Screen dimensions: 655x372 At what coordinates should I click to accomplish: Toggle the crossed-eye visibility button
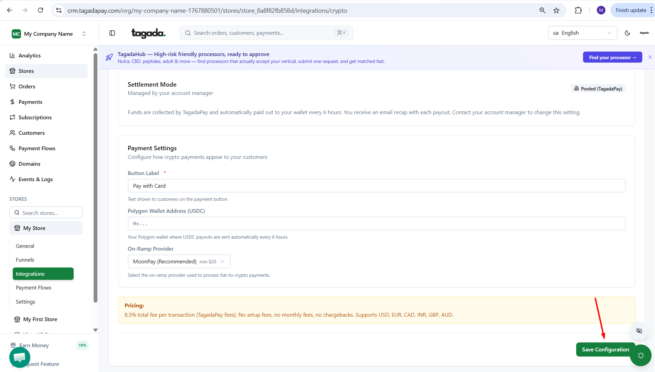pyautogui.click(x=639, y=331)
